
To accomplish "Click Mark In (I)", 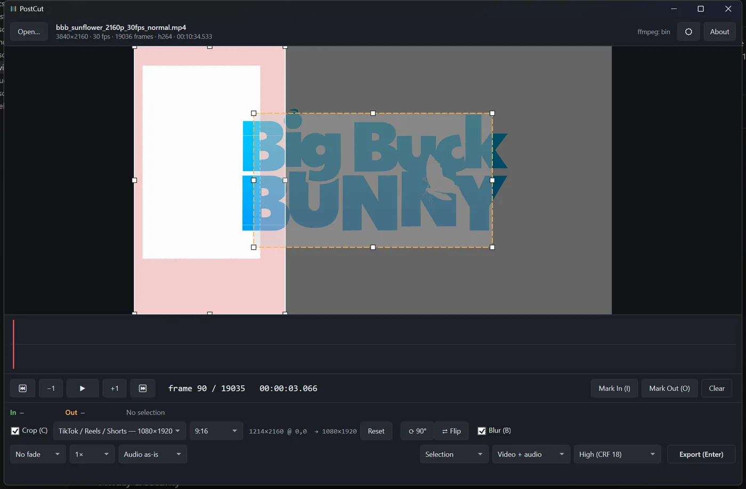I will [x=614, y=388].
